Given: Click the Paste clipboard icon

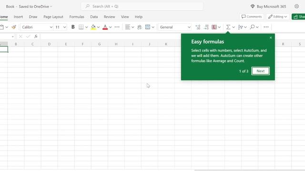Looking at the screenshot, I should coord(2,27).
